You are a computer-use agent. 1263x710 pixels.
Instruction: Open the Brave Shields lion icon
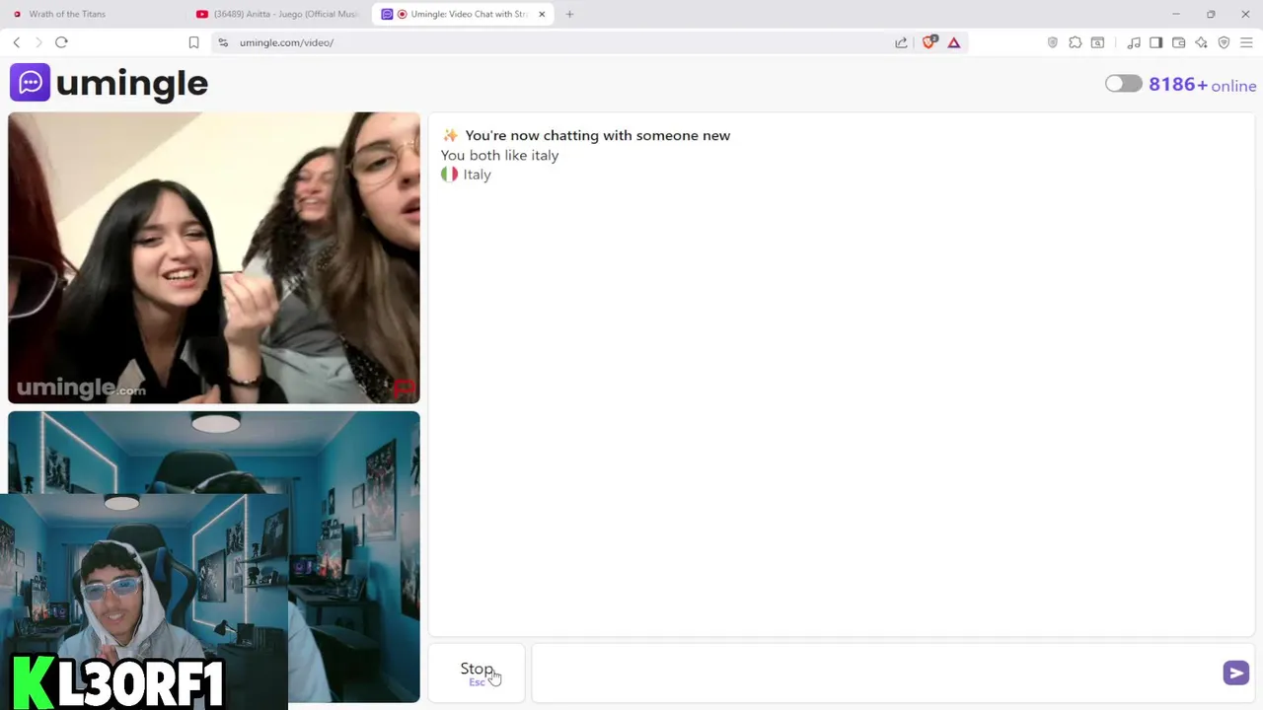[x=929, y=42]
